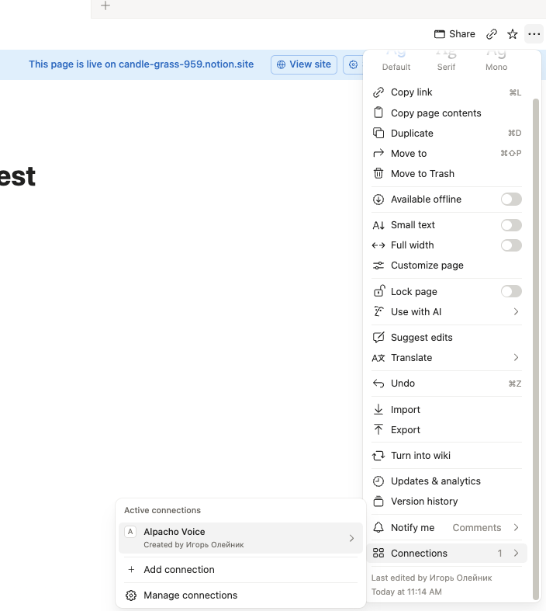
Task: Open the three-dots page menu
Action: coord(534,34)
